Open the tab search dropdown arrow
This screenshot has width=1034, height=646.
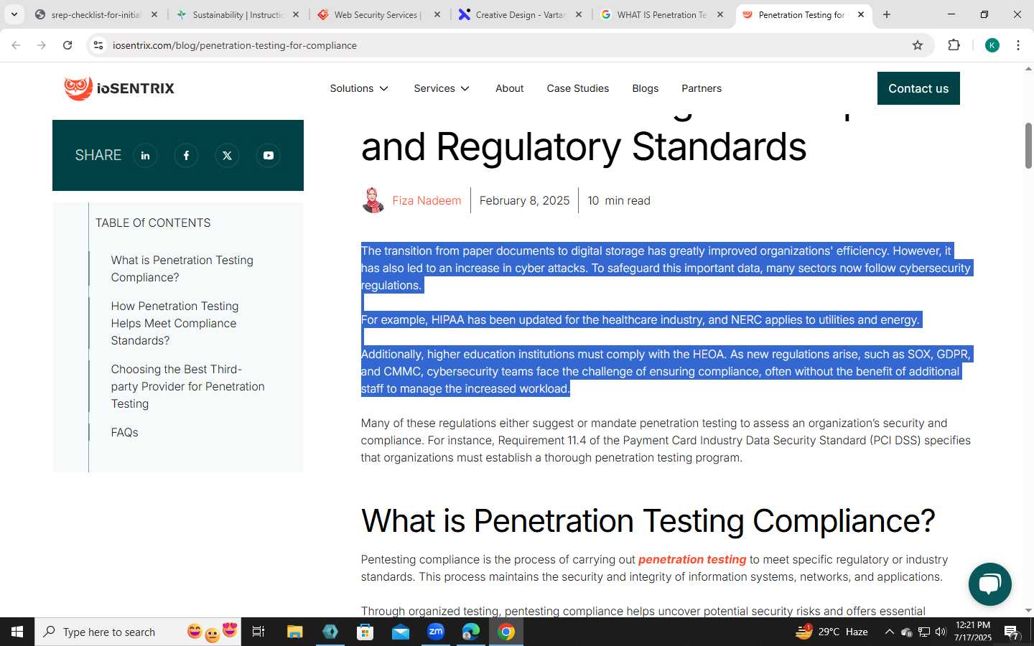(14, 14)
